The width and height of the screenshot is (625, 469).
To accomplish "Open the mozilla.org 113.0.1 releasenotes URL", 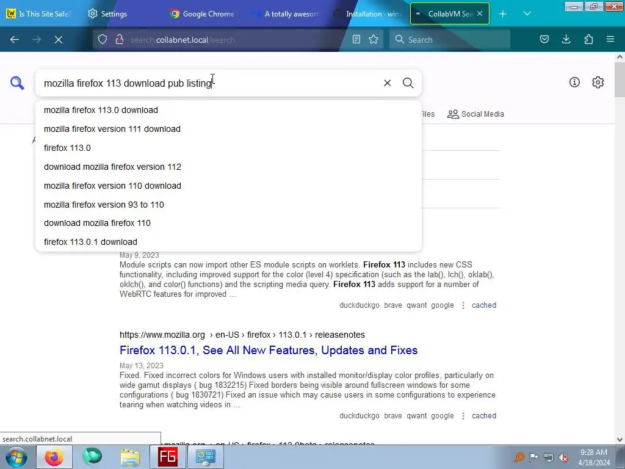I will [242, 335].
